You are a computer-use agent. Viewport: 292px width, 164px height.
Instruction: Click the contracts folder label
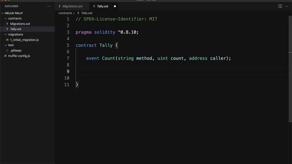click(15, 18)
